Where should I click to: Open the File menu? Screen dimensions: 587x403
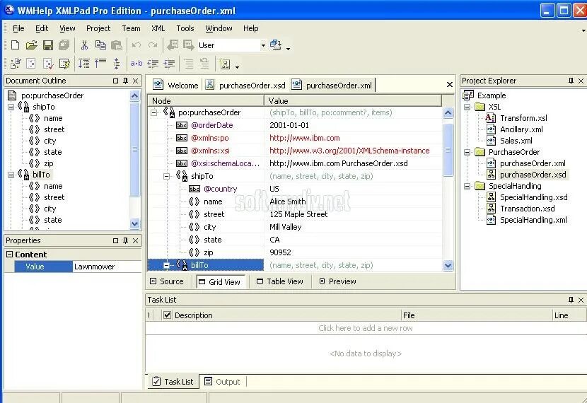[x=18, y=28]
